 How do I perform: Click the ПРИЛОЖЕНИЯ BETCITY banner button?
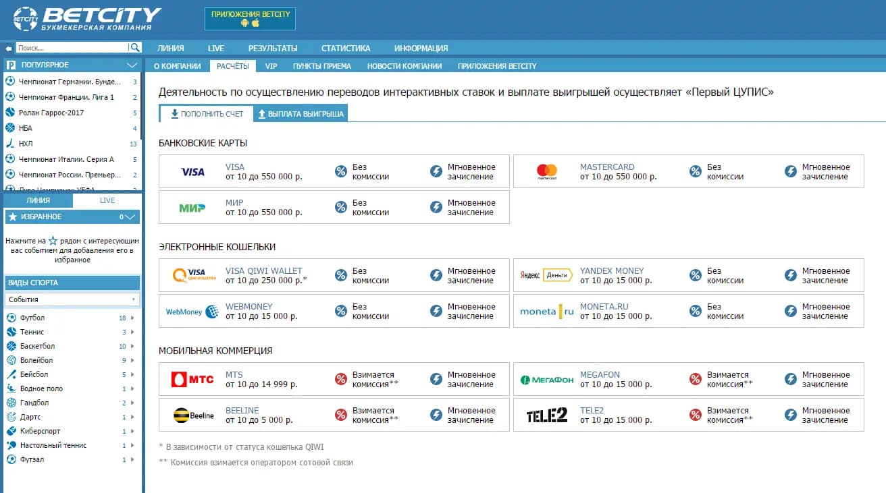(x=251, y=18)
